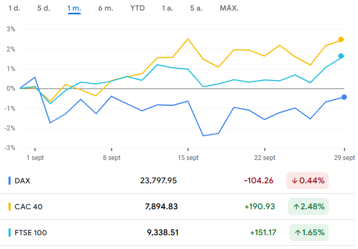Click DAX down 0.44% badge

308,181
